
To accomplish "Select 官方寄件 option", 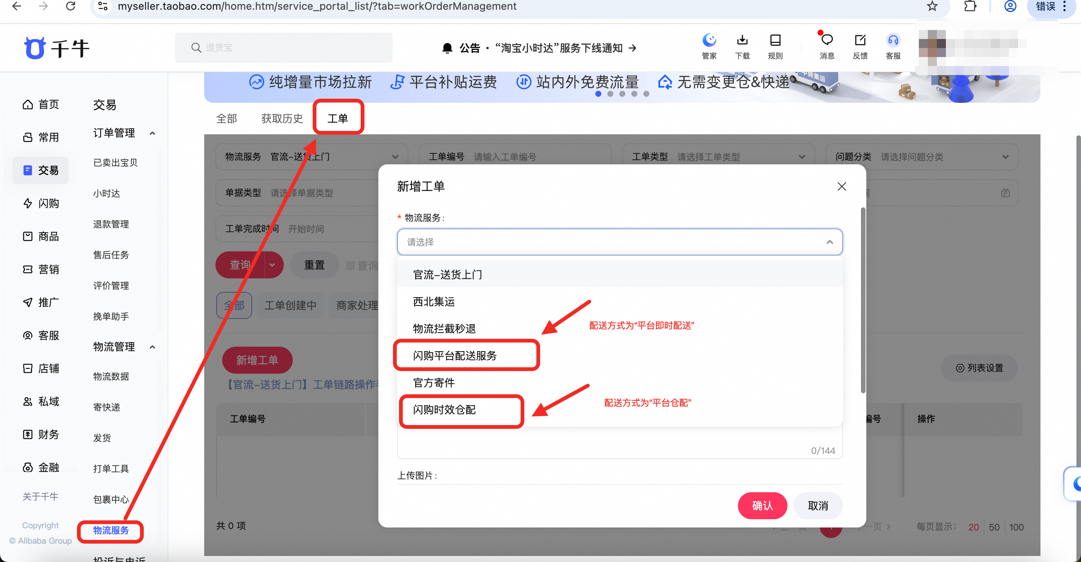I will pyautogui.click(x=619, y=383).
